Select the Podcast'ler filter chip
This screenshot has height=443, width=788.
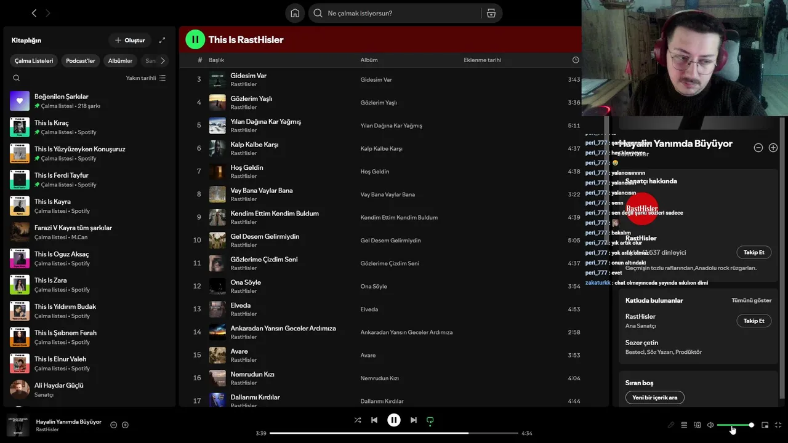coord(81,61)
